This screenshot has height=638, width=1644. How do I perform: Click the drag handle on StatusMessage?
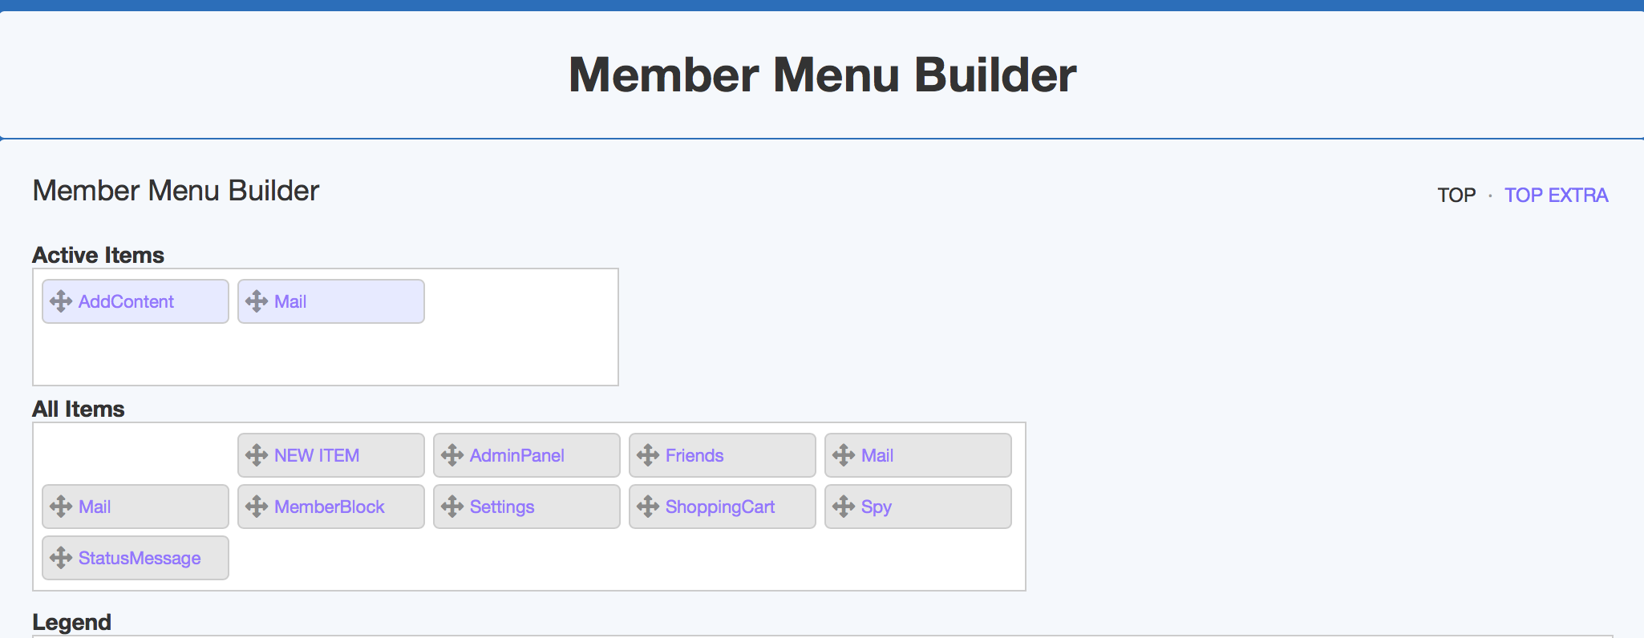(x=61, y=558)
